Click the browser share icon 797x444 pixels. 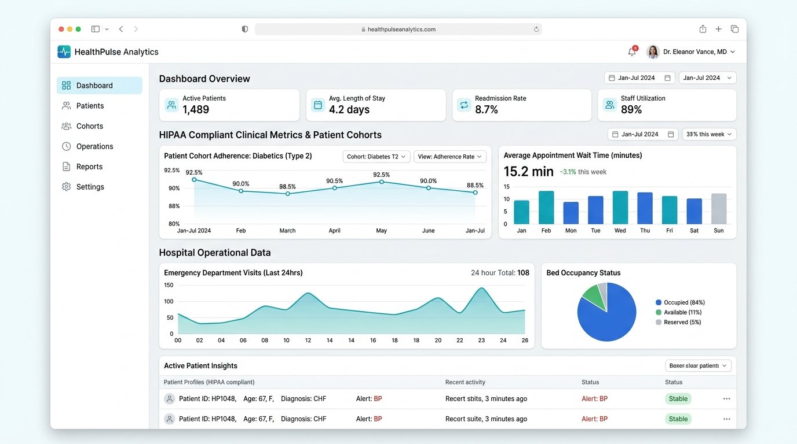click(703, 29)
